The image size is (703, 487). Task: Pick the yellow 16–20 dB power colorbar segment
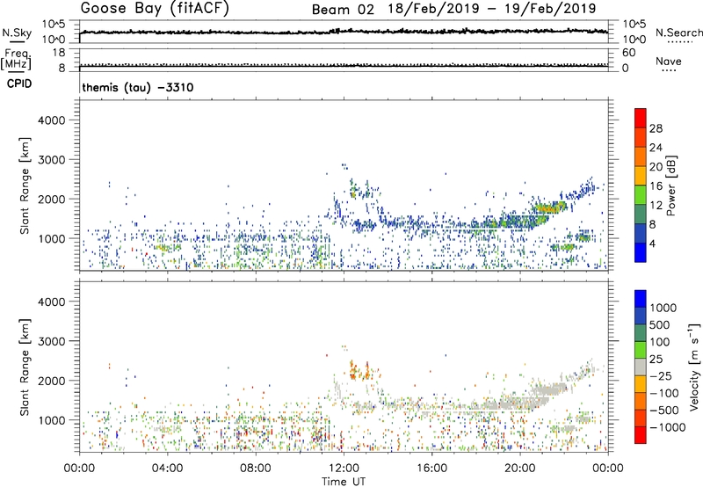click(x=641, y=175)
